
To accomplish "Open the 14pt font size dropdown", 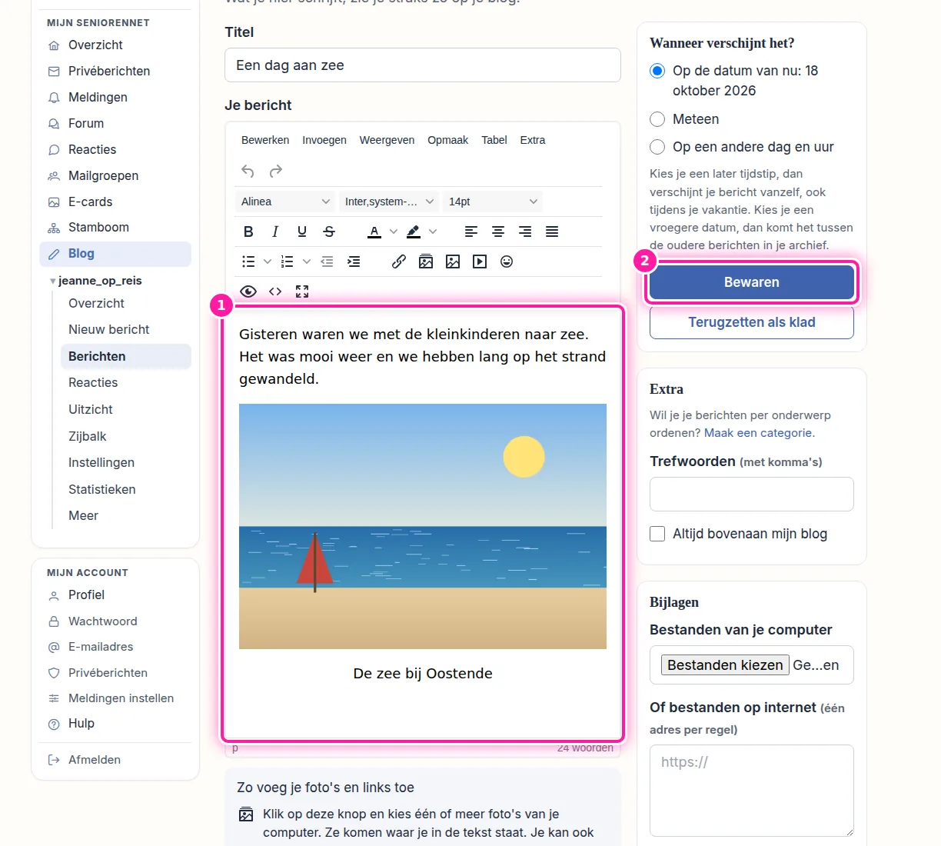I will coord(493,202).
